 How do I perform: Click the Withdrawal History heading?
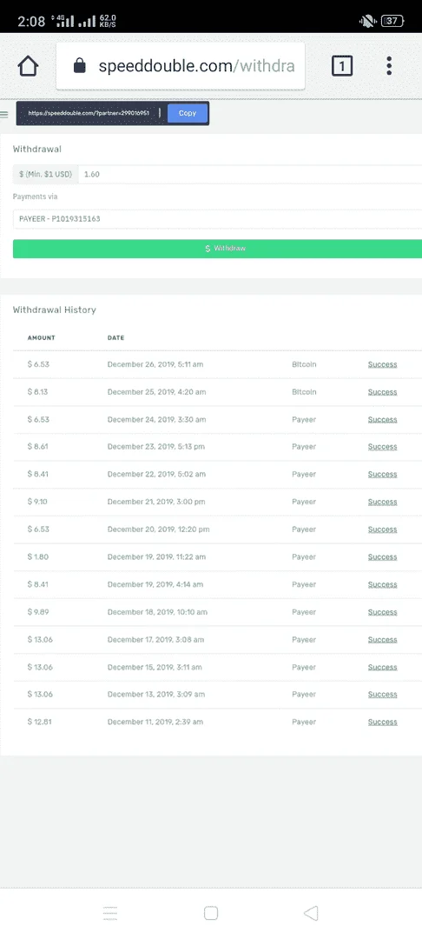pyautogui.click(x=55, y=310)
